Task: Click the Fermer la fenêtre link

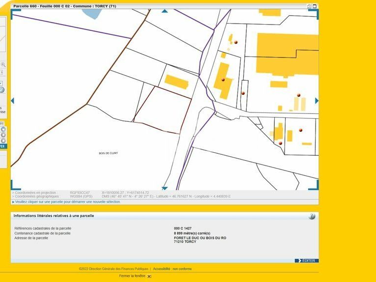Action: [132, 276]
